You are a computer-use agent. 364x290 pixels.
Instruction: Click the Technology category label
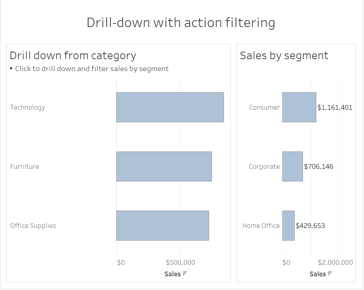pos(27,107)
